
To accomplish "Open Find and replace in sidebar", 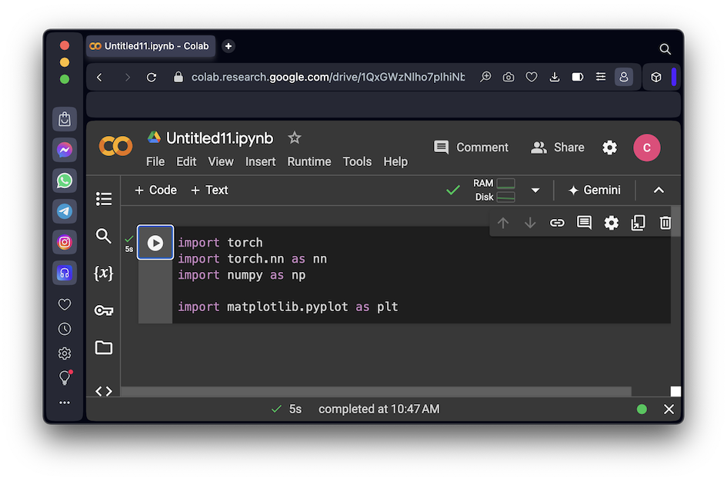I will [104, 236].
